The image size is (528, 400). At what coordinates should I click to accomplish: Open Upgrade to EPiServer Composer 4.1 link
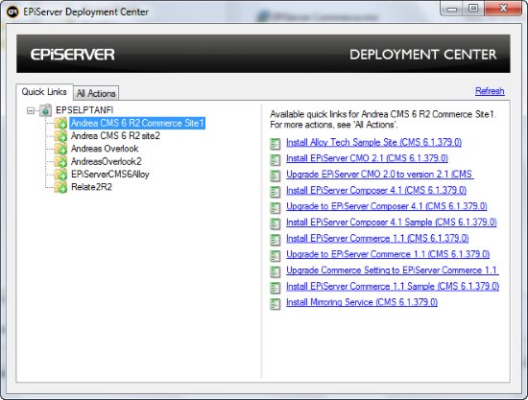tap(387, 206)
